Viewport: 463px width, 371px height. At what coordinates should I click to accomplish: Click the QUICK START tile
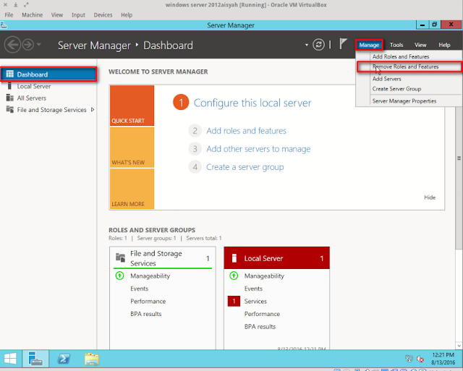[132, 106]
